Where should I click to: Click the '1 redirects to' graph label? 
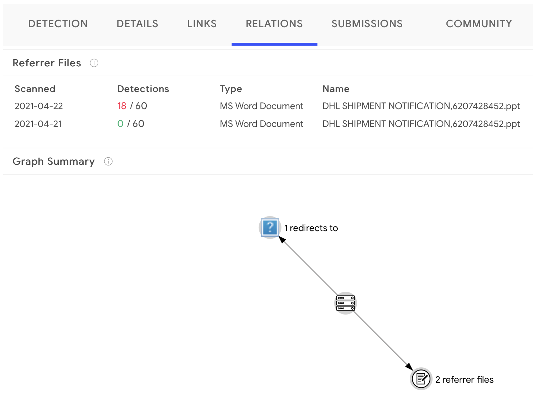coord(311,228)
